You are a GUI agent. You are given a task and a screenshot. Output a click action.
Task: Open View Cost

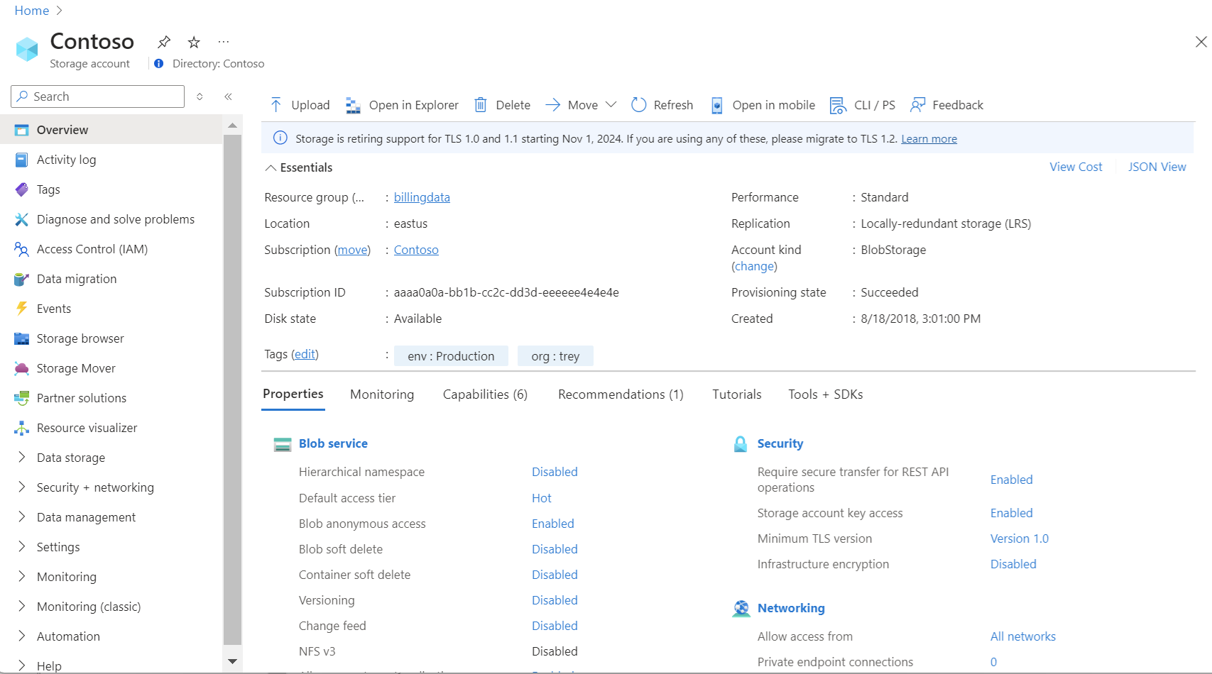pos(1076,167)
